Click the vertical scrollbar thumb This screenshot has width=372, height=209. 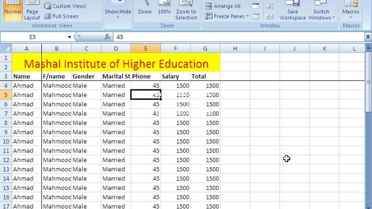point(368,82)
